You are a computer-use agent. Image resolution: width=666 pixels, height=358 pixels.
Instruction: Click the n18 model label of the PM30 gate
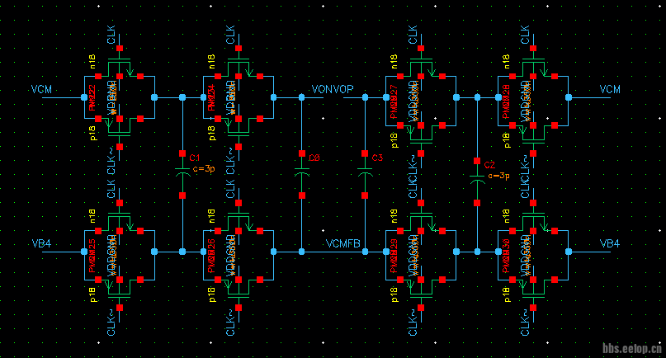pyautogui.click(x=506, y=216)
